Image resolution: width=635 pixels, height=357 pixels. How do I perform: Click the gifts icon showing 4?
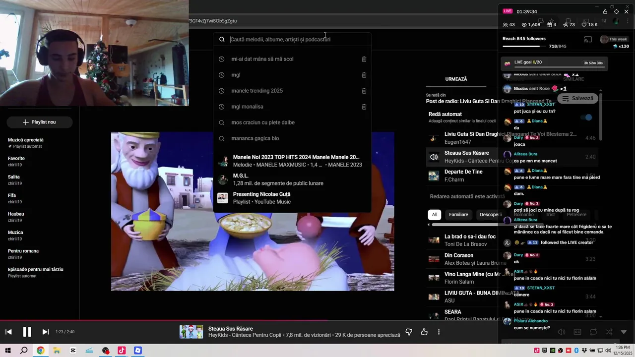point(549,25)
